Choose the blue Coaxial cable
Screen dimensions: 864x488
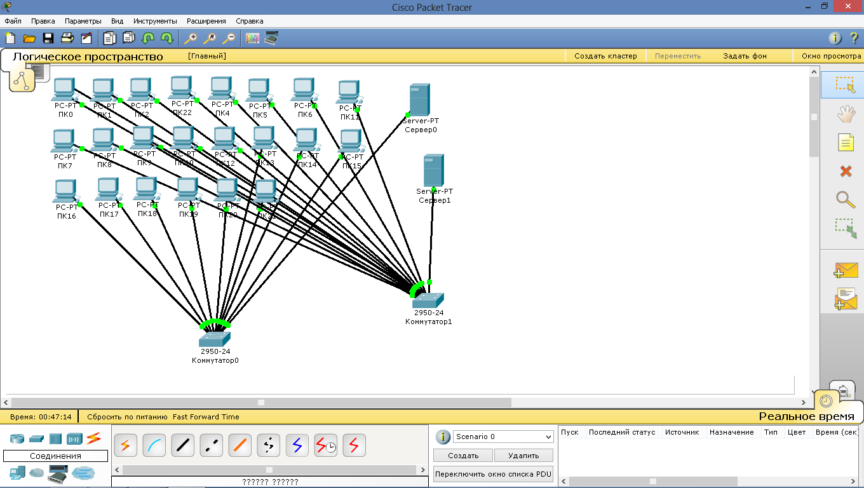[297, 445]
